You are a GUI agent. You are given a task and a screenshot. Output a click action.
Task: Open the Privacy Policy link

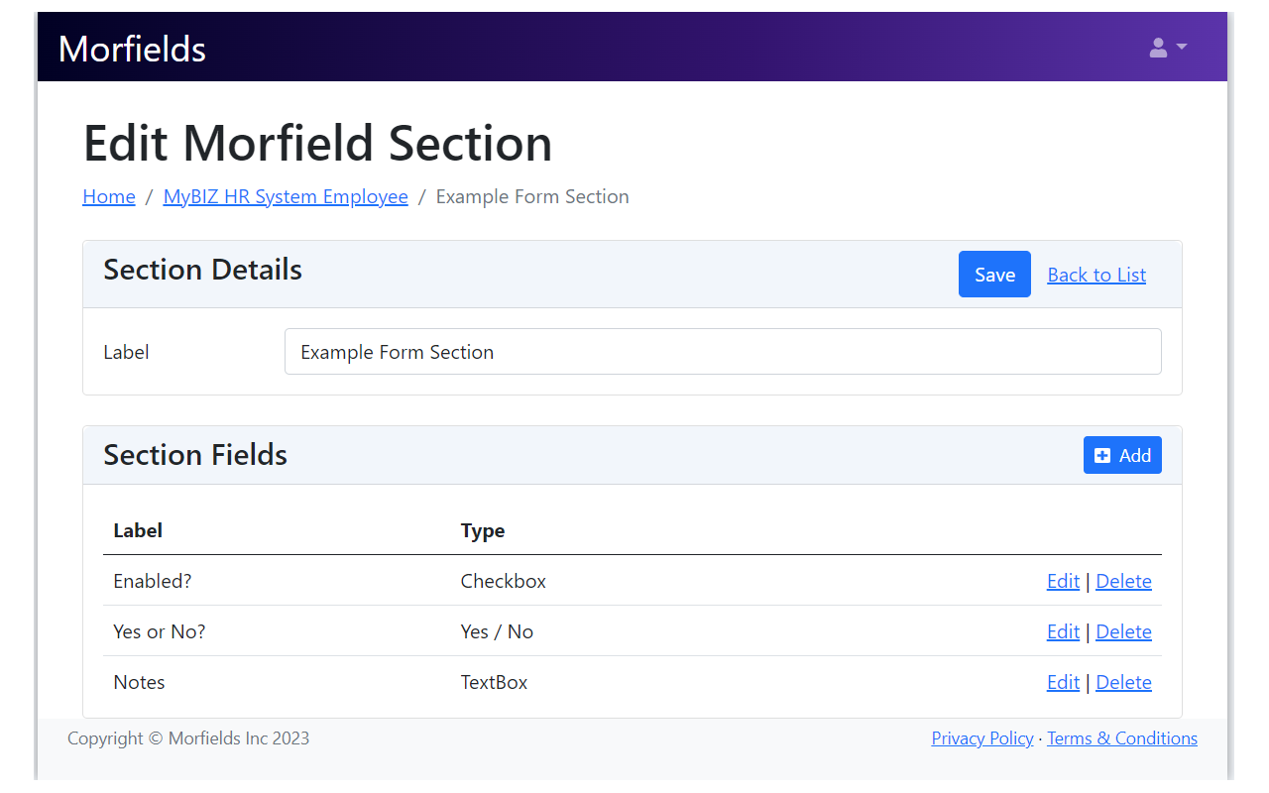pyautogui.click(x=982, y=738)
